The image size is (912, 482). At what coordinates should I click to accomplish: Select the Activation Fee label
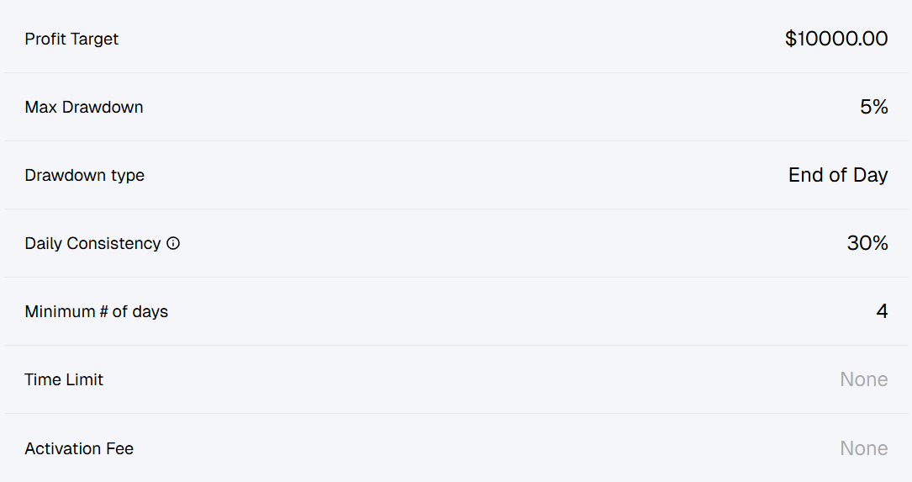79,449
